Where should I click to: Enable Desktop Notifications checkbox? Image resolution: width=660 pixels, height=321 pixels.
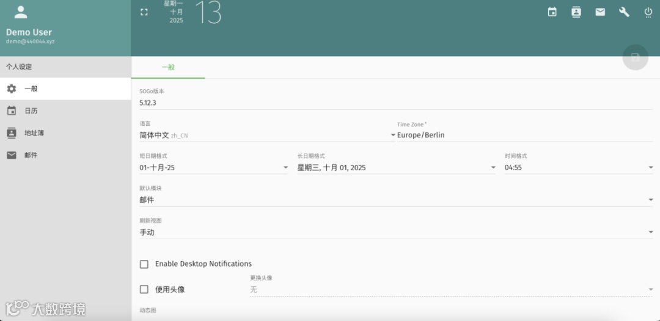[x=144, y=264]
